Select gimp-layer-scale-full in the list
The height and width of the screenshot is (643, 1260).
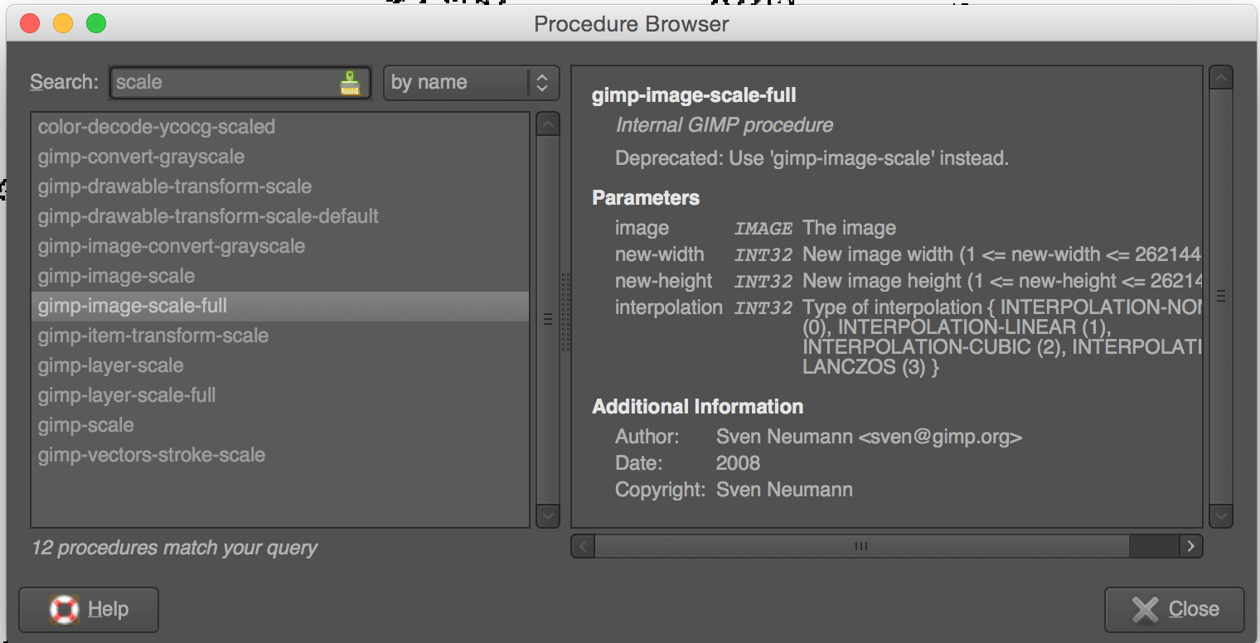click(x=280, y=395)
